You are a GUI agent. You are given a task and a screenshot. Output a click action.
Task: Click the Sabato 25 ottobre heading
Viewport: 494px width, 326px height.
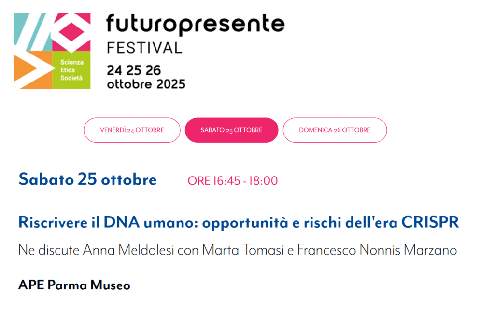tap(87, 180)
